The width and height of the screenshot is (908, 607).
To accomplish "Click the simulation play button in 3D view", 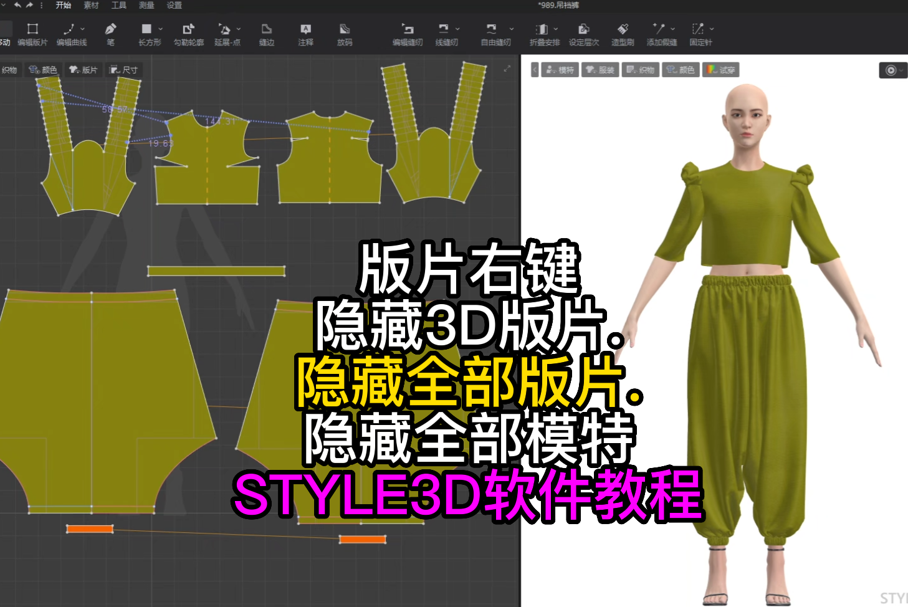I will pyautogui.click(x=891, y=70).
